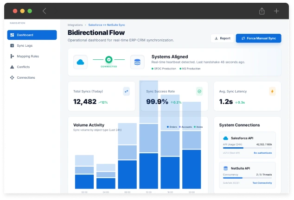Click the 2 / 5 Threads value
294x200 pixels.
pyautogui.click(x=264, y=175)
